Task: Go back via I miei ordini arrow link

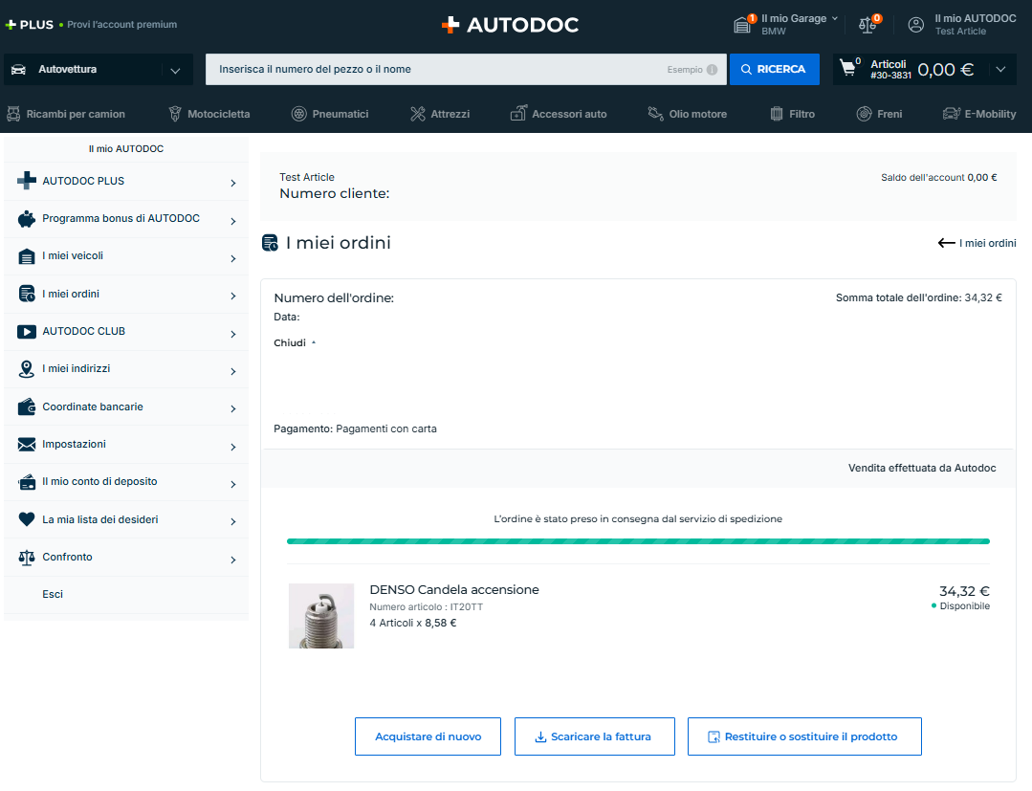Action: click(x=977, y=243)
